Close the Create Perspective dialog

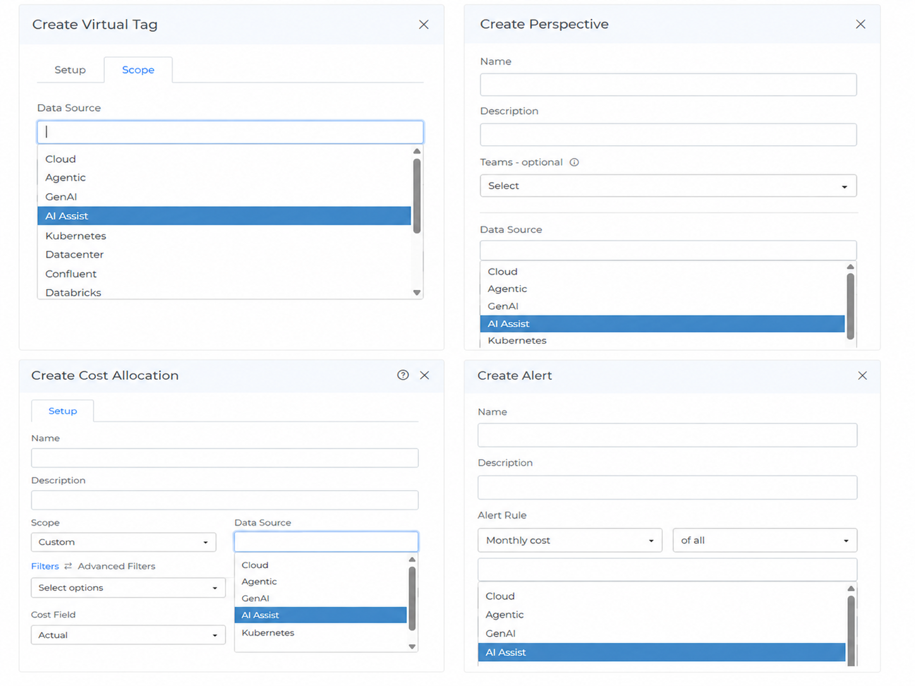tap(860, 24)
